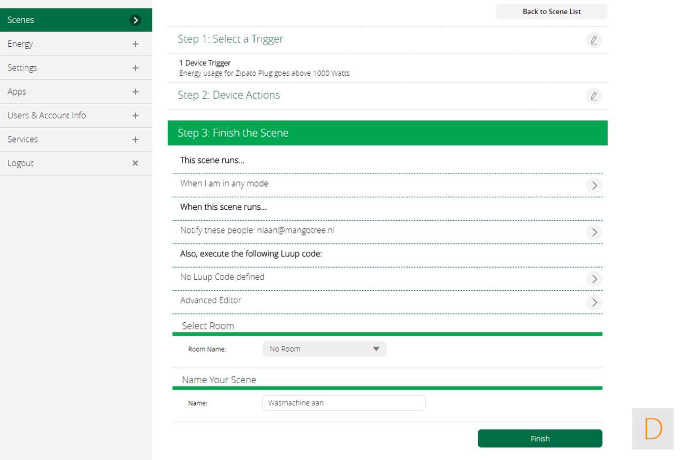The image size is (684, 460).
Task: Click the plus icon next to Settings
Action: coord(135,68)
